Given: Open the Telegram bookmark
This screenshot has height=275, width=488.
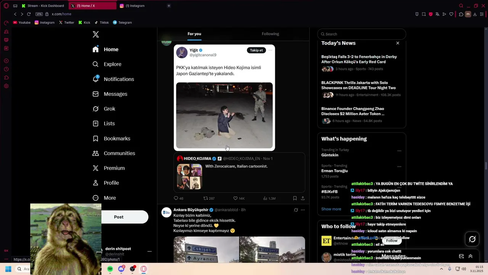Looking at the screenshot, I should point(122,23).
